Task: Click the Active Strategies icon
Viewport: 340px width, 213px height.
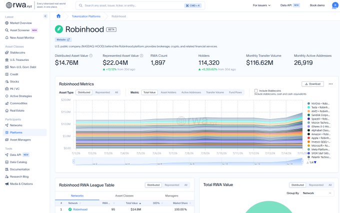Action: (x=6, y=96)
